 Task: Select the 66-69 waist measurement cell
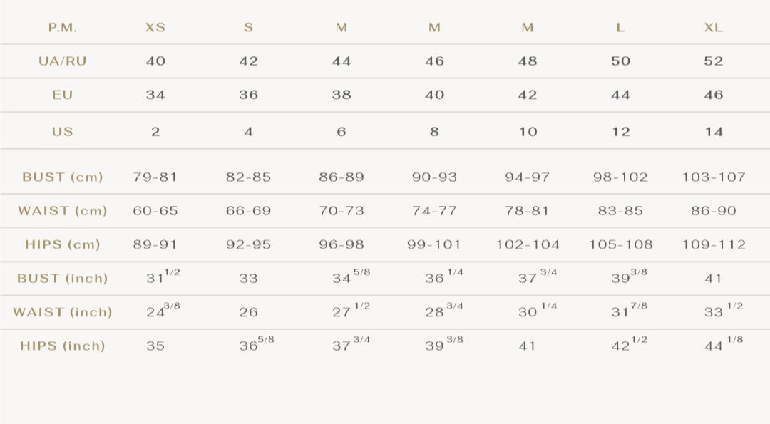(248, 211)
